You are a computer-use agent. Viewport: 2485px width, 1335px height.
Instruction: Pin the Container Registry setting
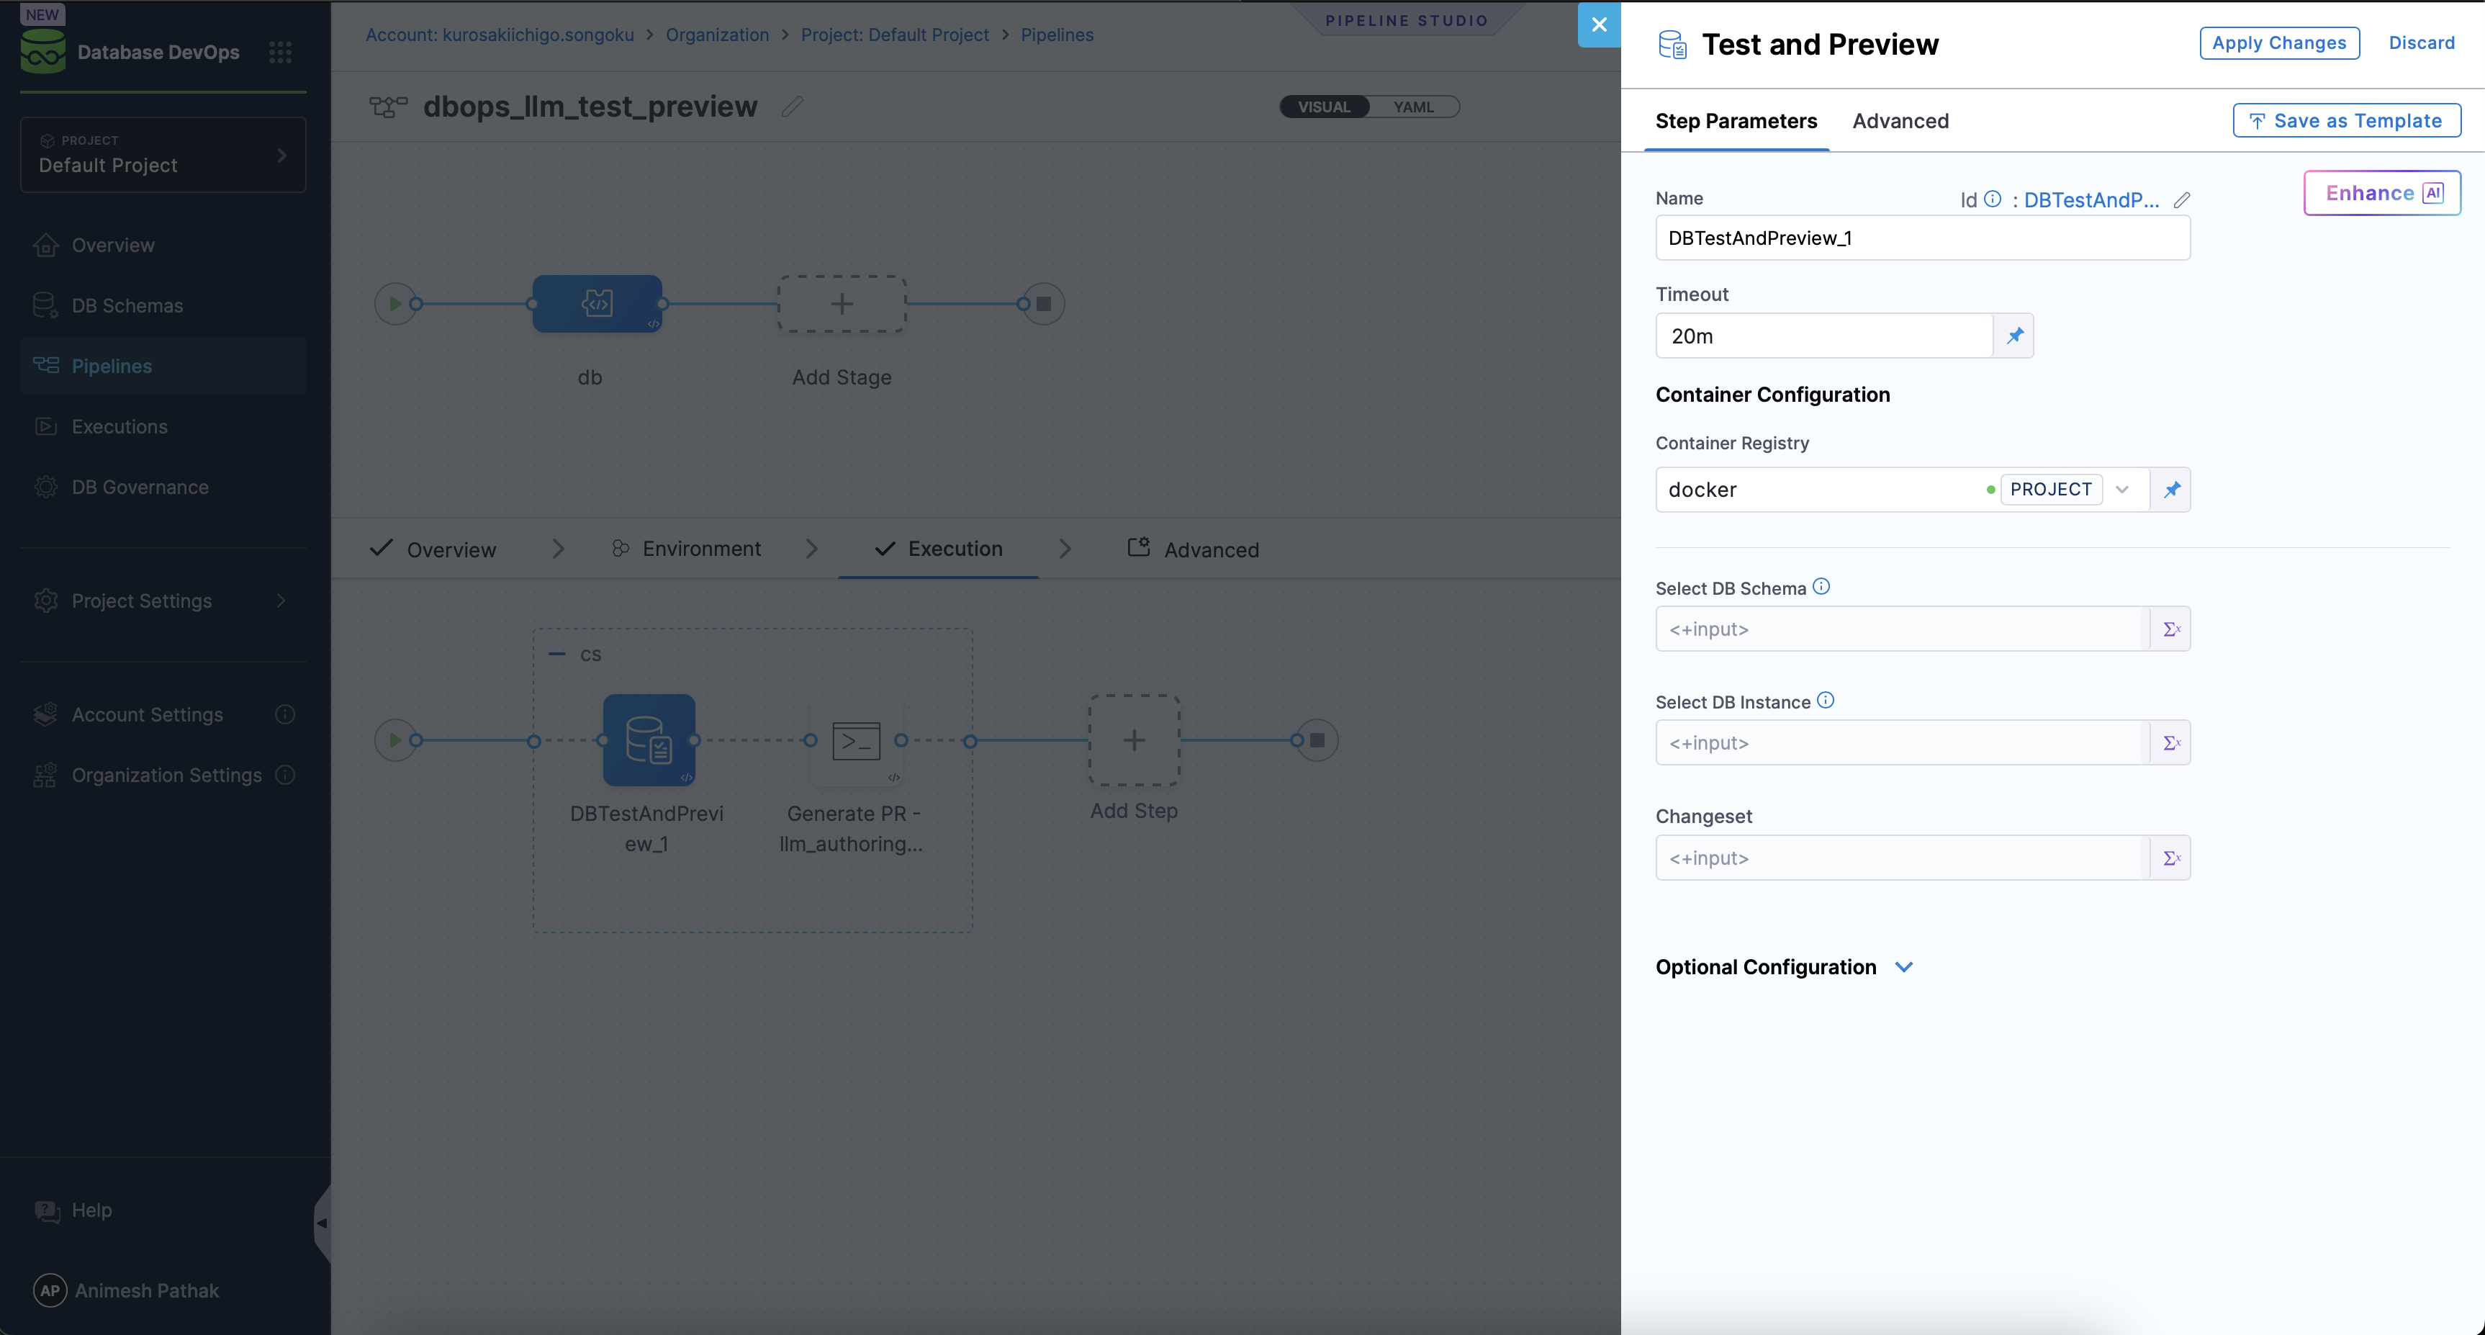point(2171,489)
